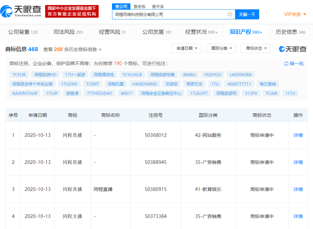Viewport: 313px width, 229px height.
Task: Switch to the 司法风险 tab
Action: (68, 32)
